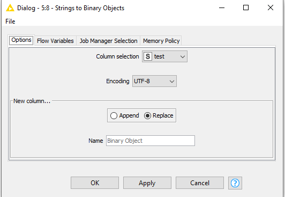Click the KNIME yellow triangle title icon

(10, 8)
